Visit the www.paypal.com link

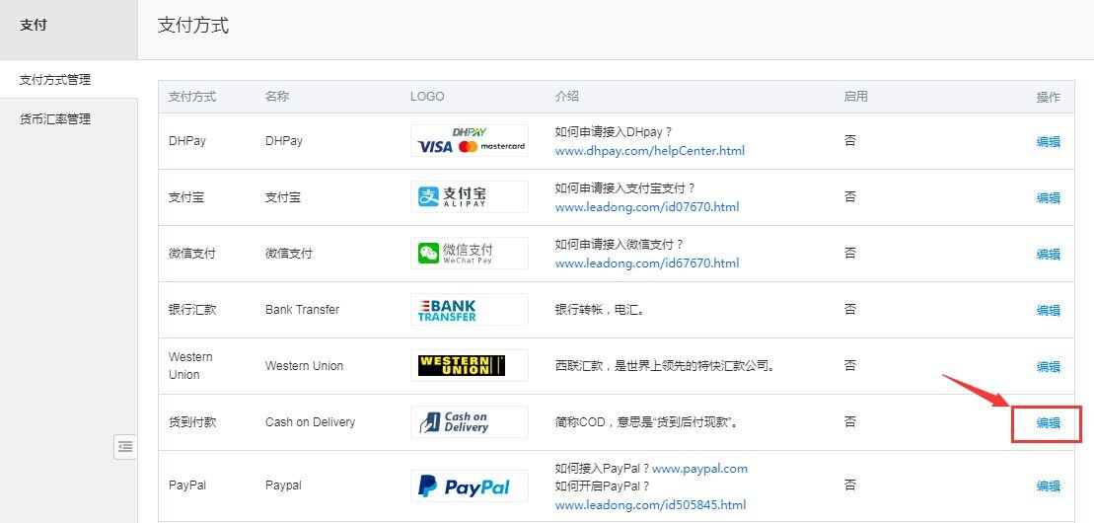(x=699, y=468)
